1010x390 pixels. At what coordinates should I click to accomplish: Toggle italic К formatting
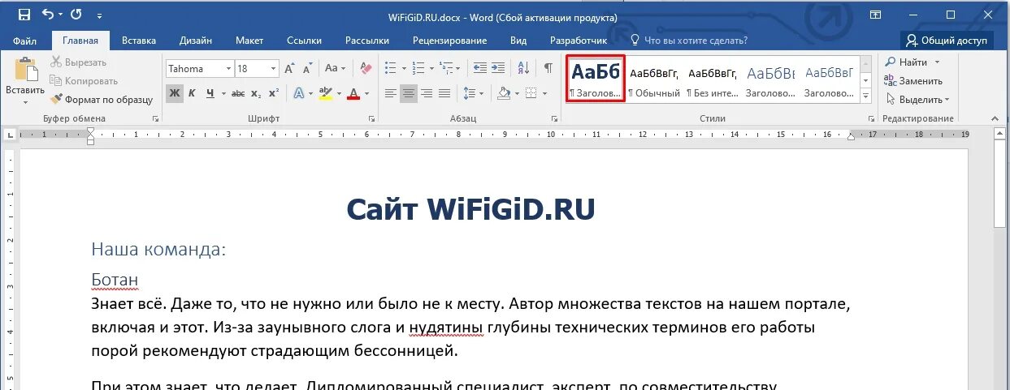[193, 93]
